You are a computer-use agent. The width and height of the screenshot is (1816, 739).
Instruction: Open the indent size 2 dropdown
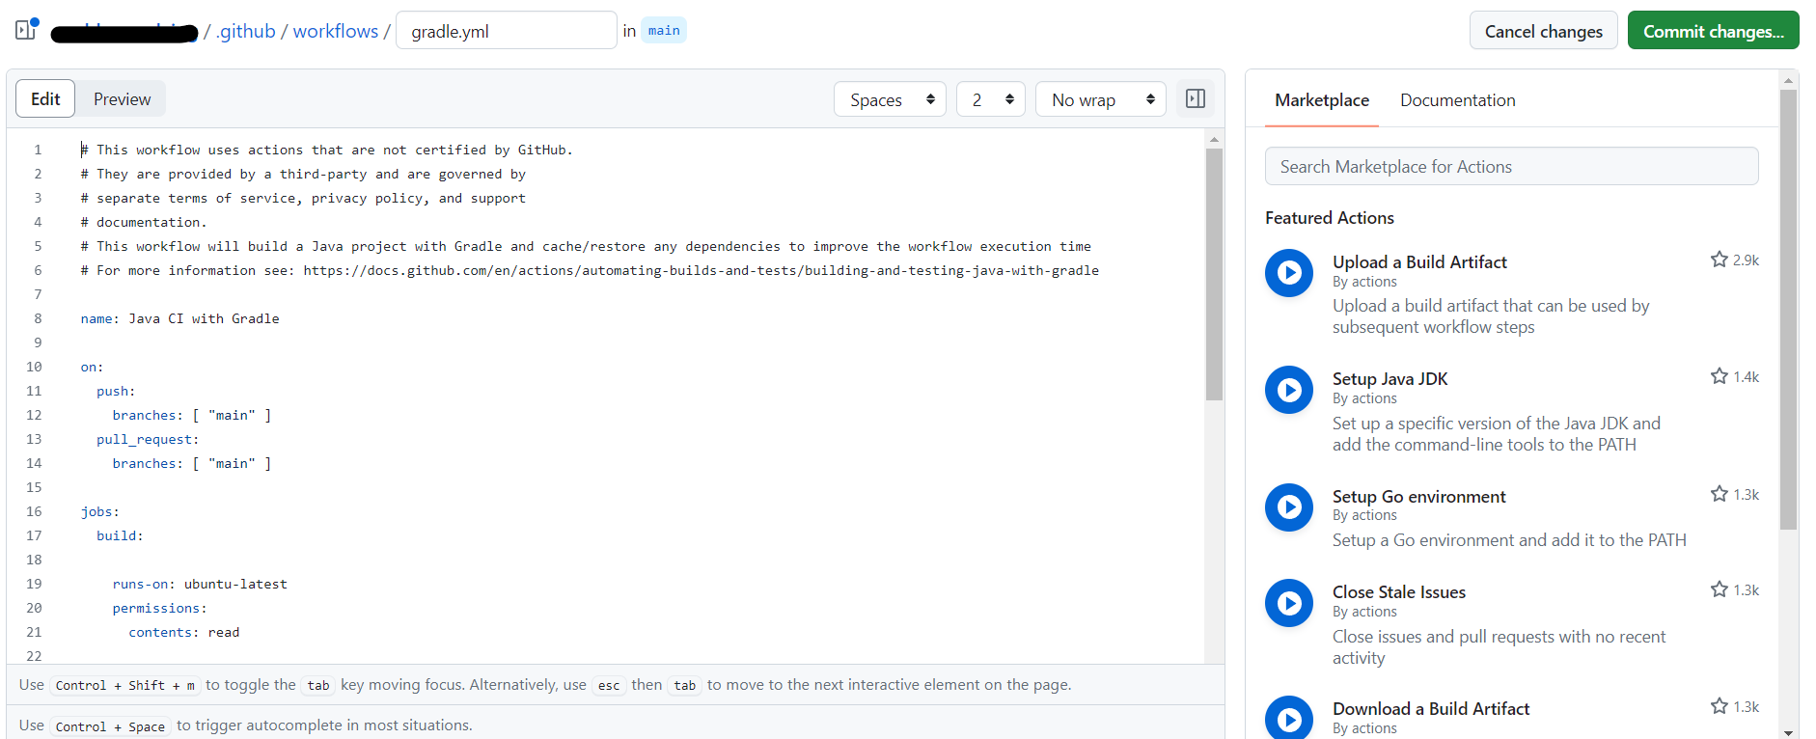click(x=991, y=99)
